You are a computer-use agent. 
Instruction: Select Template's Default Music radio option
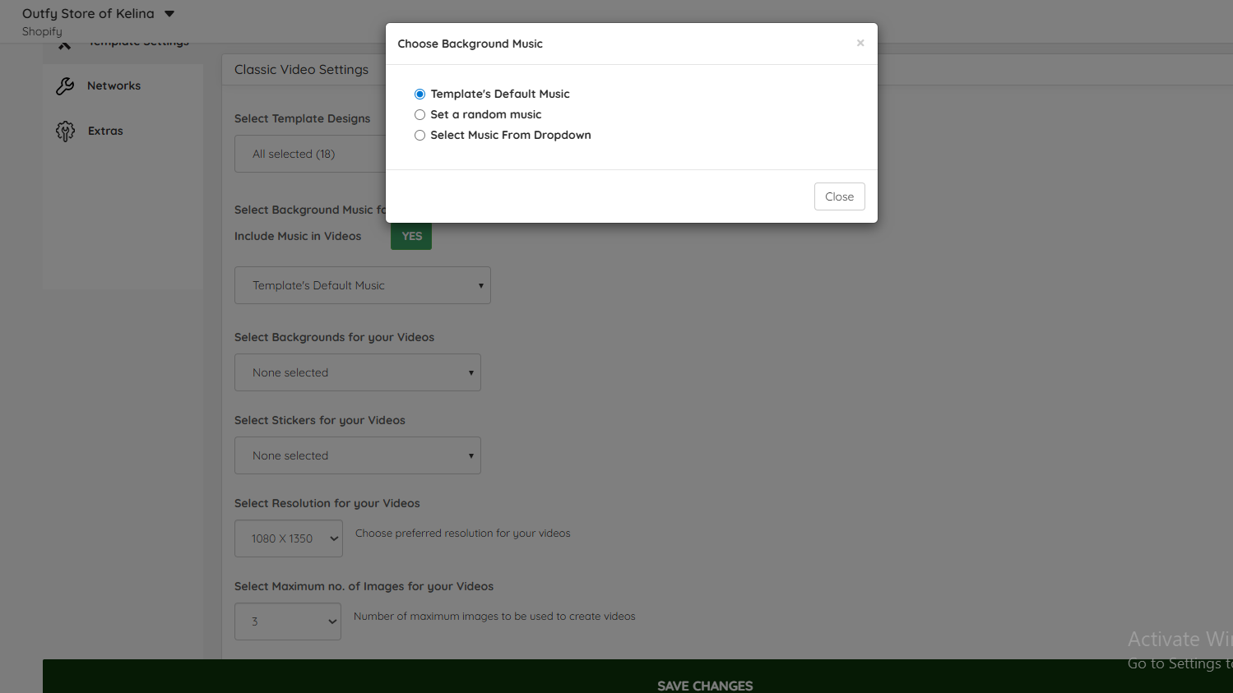pos(419,94)
